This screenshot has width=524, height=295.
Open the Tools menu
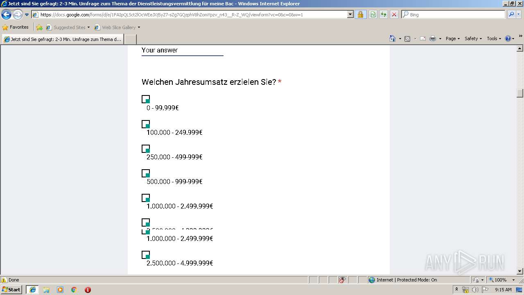(494, 39)
